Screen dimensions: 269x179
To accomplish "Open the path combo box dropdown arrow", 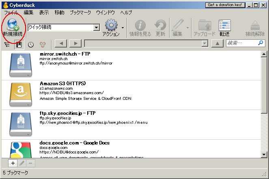I will pos(204,43).
